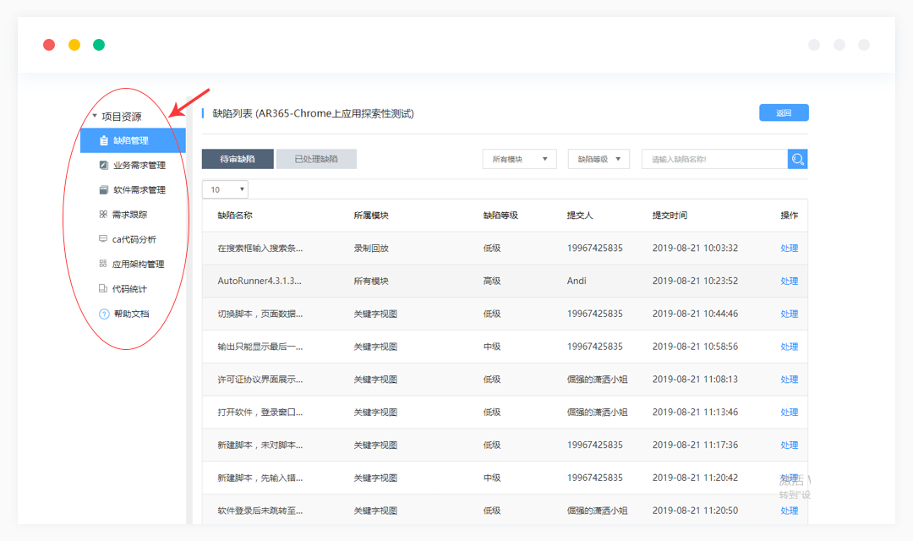Switch to the 已处理缺陷 tab

click(316, 159)
